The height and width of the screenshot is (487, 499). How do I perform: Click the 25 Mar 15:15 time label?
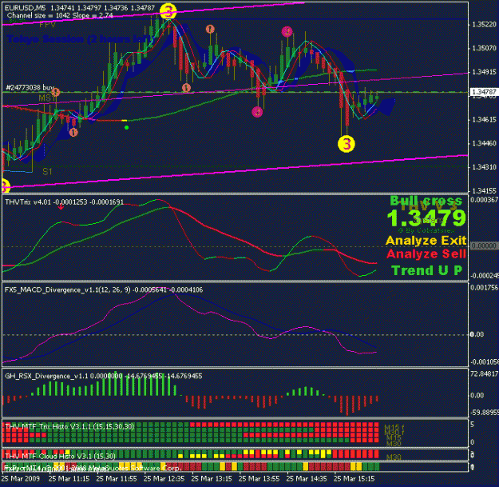click(354, 478)
